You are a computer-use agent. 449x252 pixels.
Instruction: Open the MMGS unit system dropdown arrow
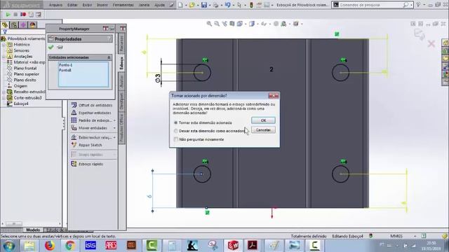(415, 236)
